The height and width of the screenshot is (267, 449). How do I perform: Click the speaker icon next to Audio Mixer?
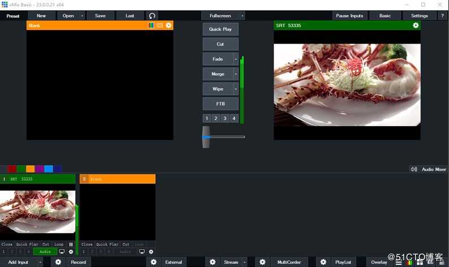pyautogui.click(x=414, y=169)
